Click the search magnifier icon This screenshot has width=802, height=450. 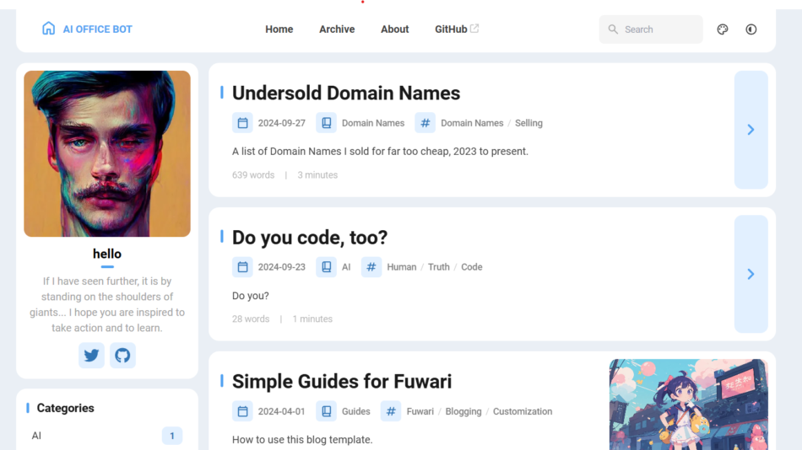coord(613,29)
